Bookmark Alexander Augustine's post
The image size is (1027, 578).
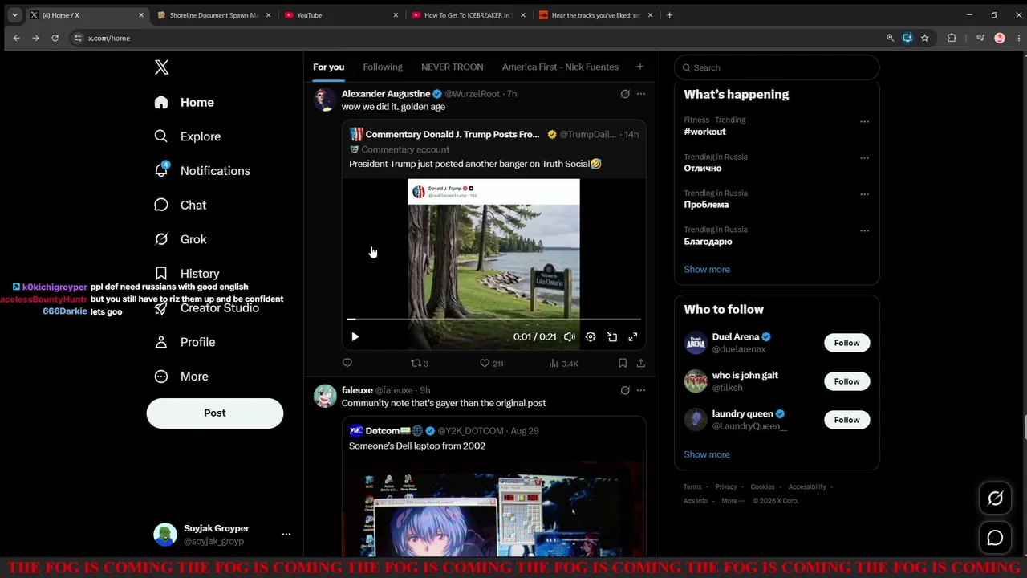pos(623,363)
